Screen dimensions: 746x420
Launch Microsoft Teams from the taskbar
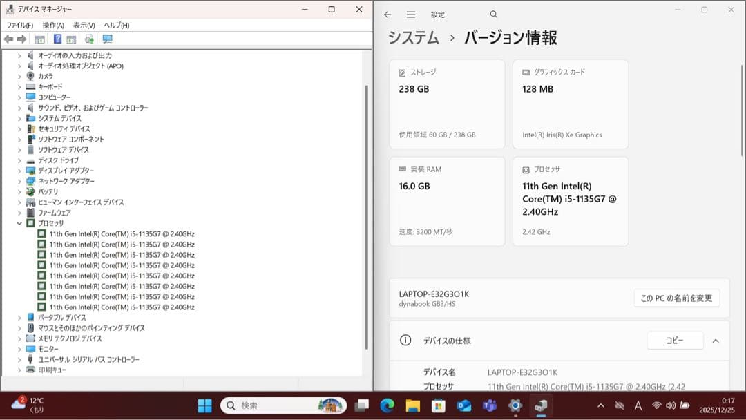coord(490,406)
